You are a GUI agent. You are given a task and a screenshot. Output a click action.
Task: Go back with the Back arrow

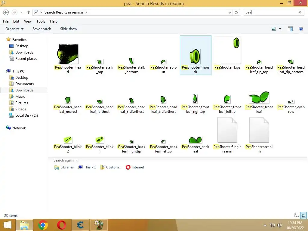[6, 12]
